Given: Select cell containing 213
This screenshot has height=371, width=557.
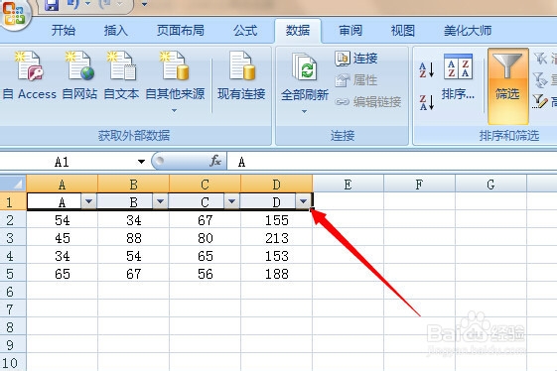Looking at the screenshot, I should coord(276,238).
